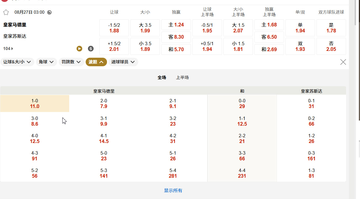Pick correct score 5-3 at 141

click(x=104, y=173)
